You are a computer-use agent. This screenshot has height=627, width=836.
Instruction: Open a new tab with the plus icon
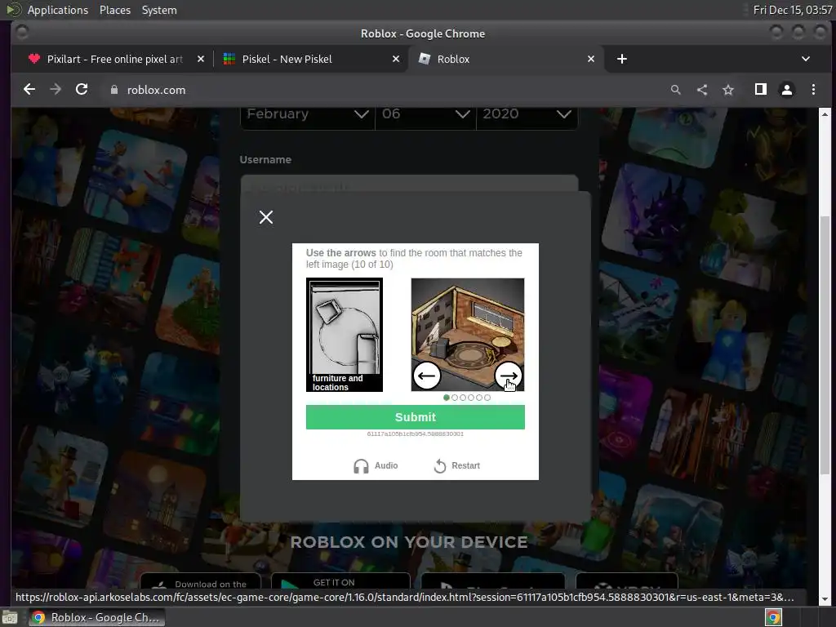(621, 59)
